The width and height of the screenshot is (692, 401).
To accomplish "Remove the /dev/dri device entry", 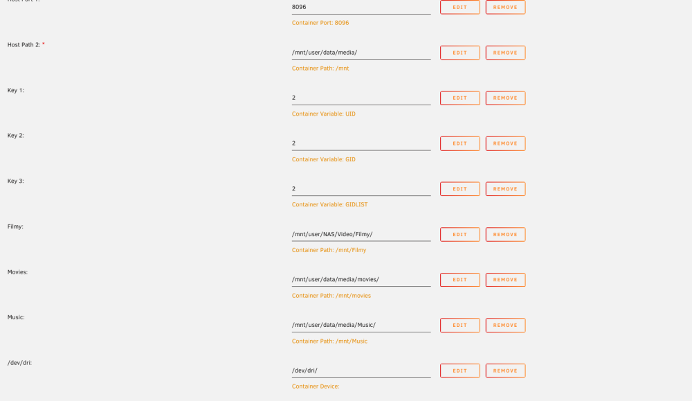I will coord(505,371).
